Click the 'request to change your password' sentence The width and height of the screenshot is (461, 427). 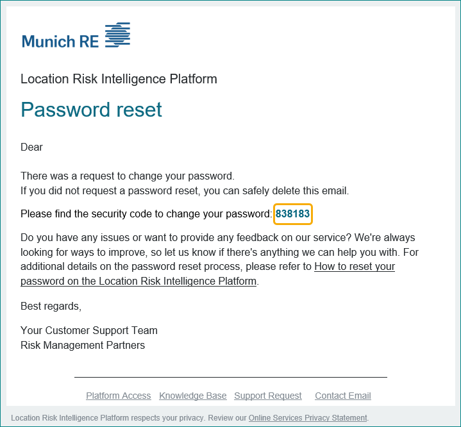pos(128,176)
